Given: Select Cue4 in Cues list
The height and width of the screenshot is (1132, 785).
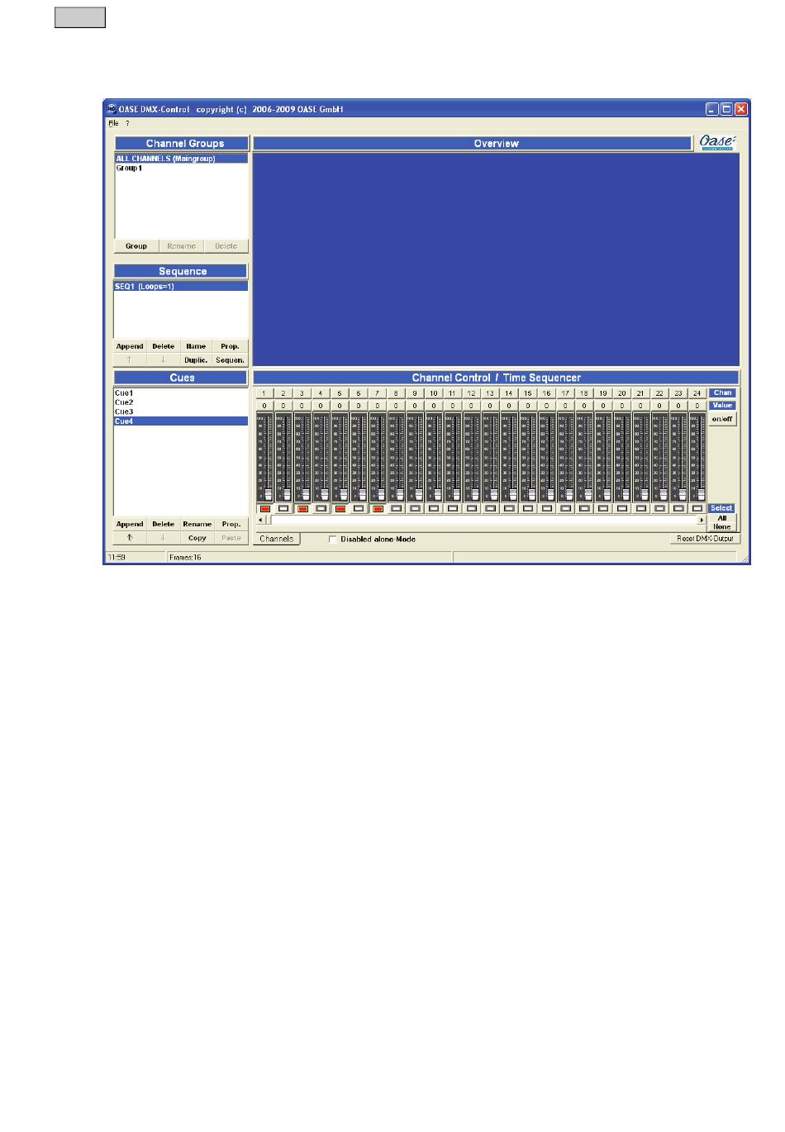Looking at the screenshot, I should [181, 421].
